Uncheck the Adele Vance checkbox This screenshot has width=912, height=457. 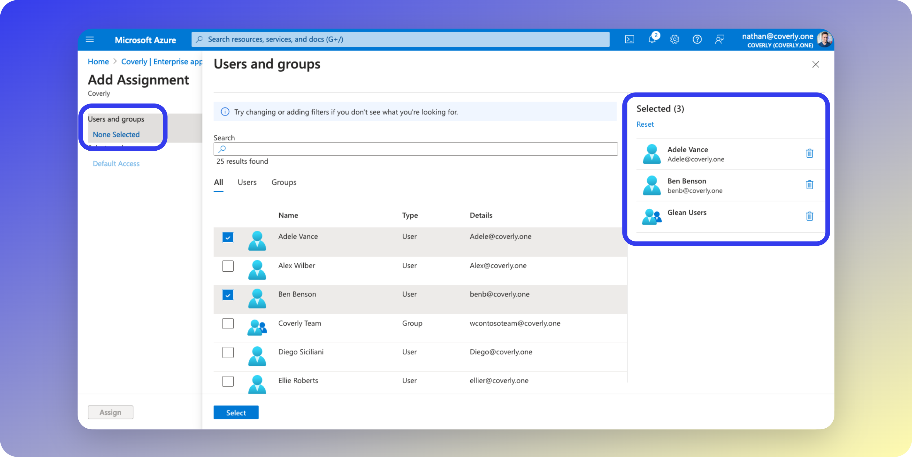(x=228, y=237)
